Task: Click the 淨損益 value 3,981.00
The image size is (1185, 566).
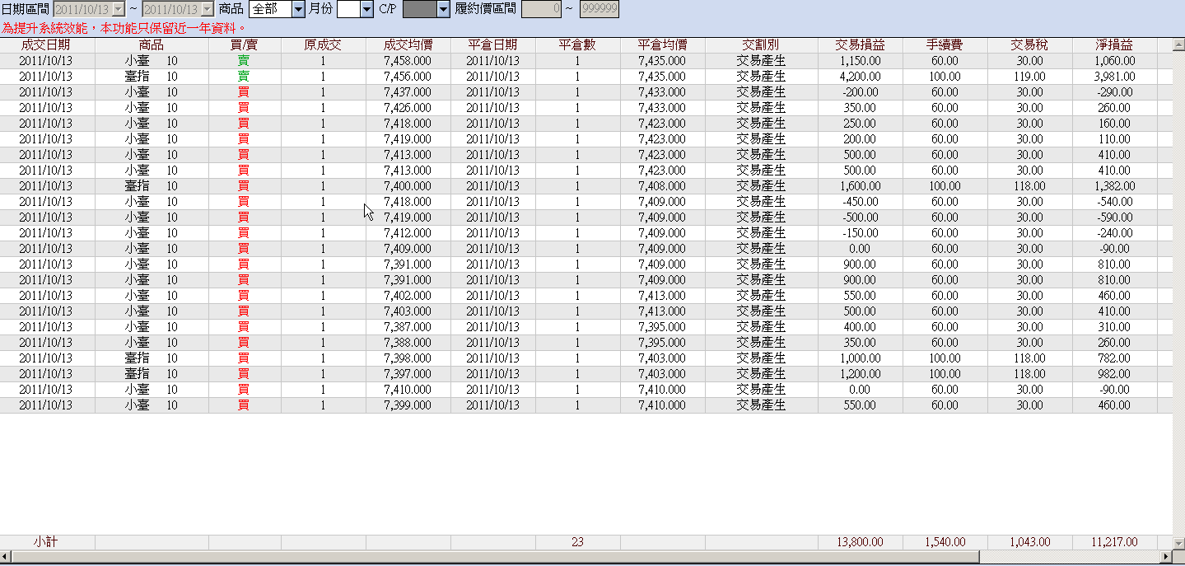Action: (1115, 76)
